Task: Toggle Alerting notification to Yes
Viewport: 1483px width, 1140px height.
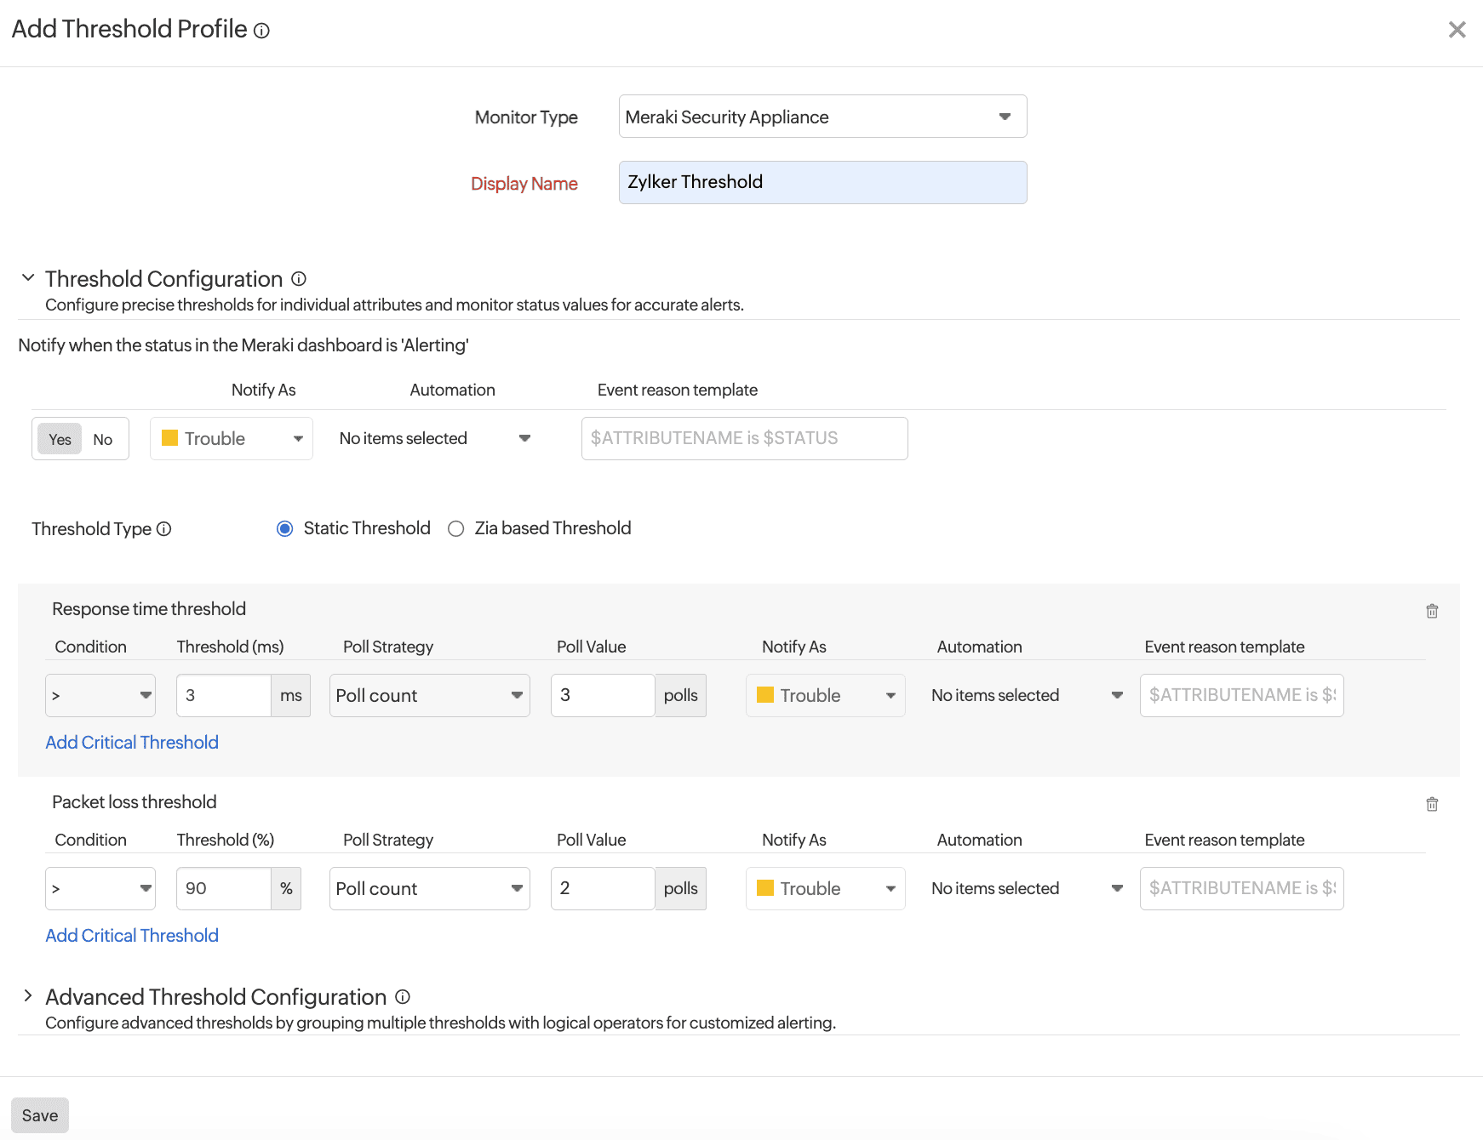Action: (x=60, y=439)
